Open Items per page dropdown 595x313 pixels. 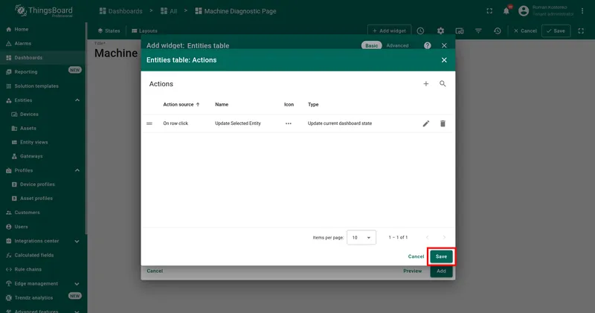[361, 237]
